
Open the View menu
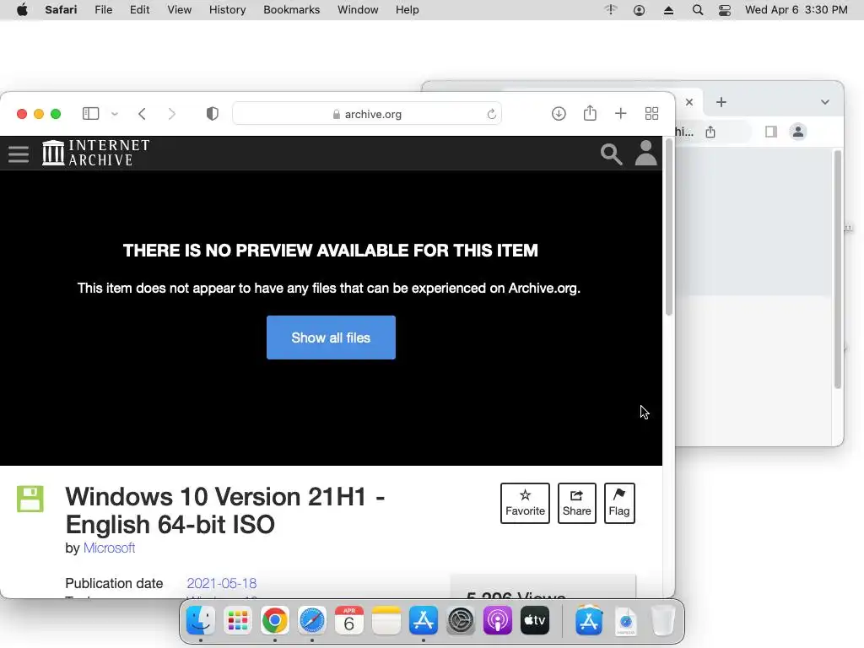click(180, 10)
